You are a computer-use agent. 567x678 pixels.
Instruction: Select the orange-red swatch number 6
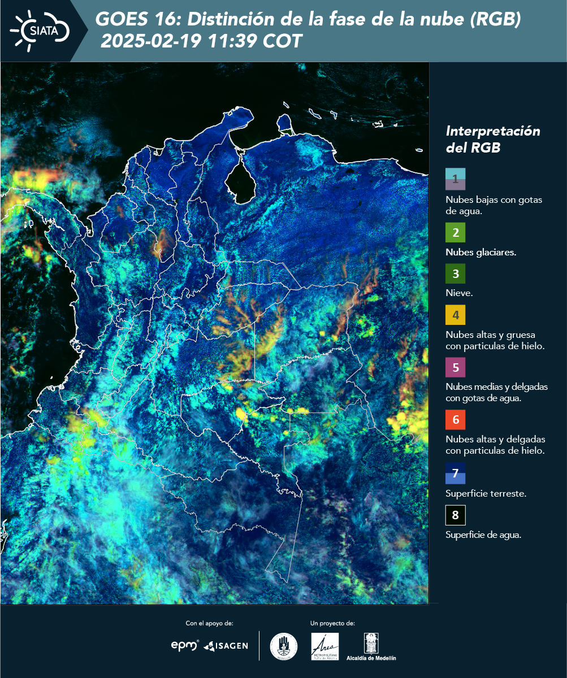pyautogui.click(x=456, y=420)
